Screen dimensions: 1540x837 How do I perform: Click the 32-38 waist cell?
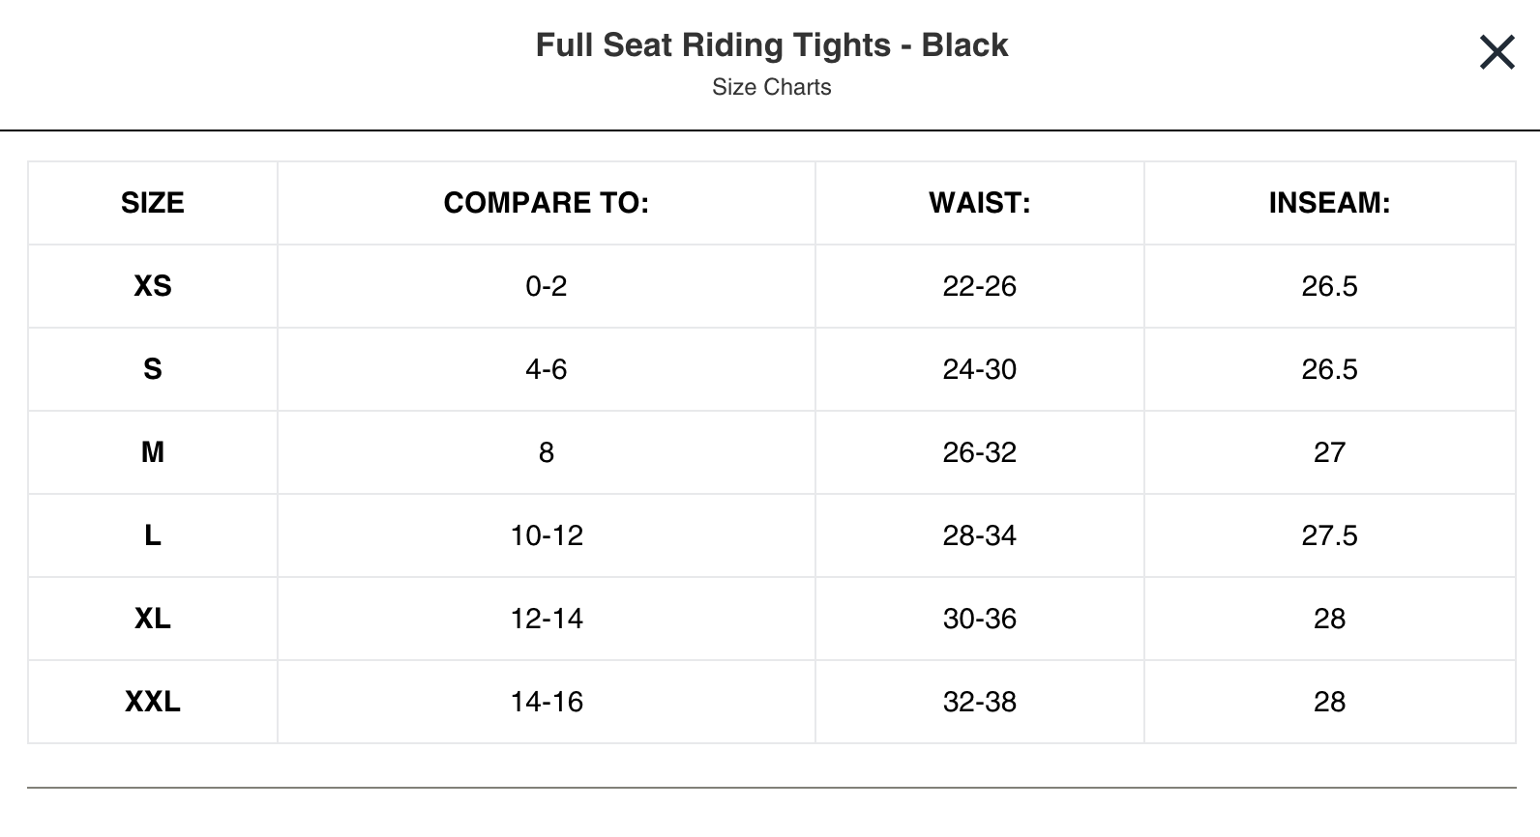(x=979, y=702)
